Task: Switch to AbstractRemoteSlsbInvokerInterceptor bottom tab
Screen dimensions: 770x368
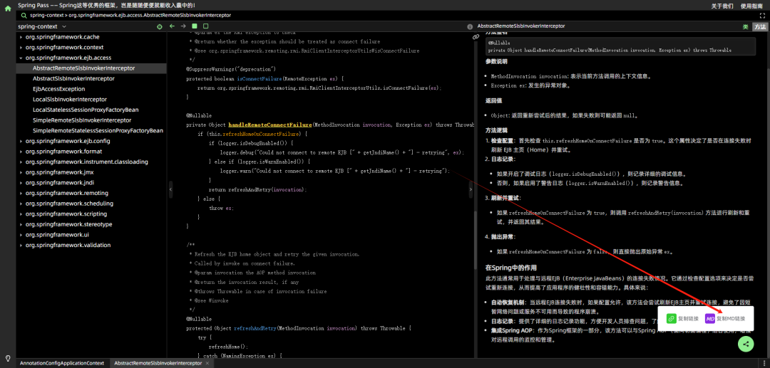Action: [158, 363]
